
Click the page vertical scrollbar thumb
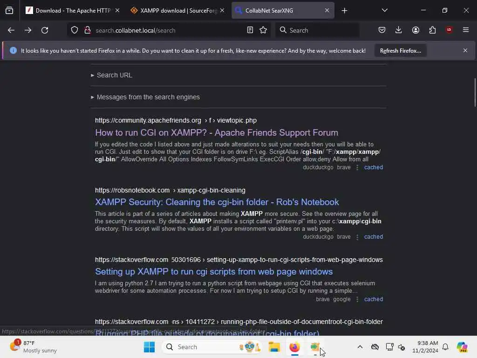click(x=475, y=93)
